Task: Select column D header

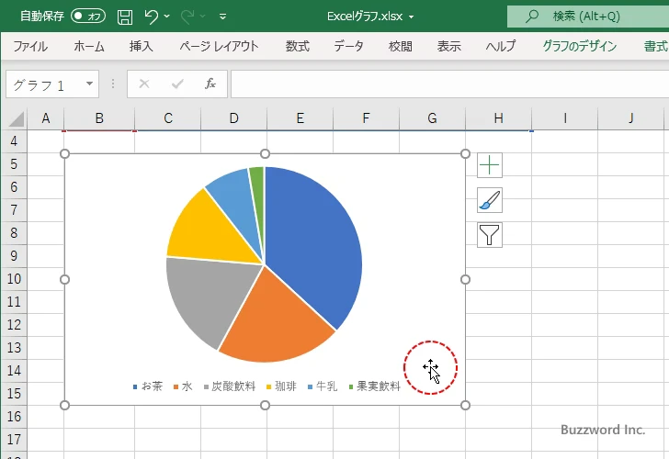Action: (x=233, y=118)
